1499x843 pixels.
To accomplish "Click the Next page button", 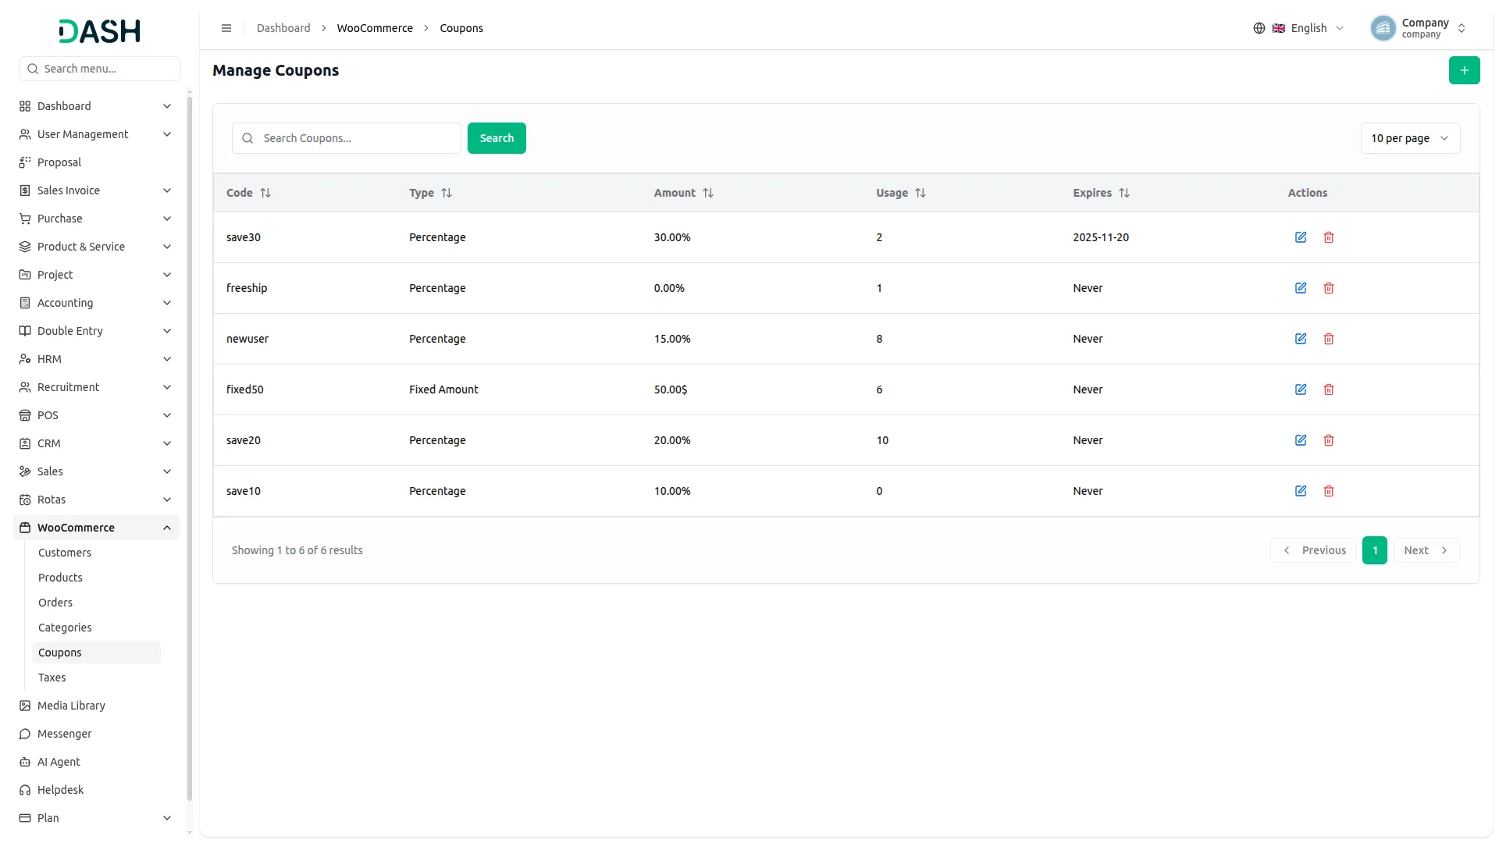I will [1426, 550].
